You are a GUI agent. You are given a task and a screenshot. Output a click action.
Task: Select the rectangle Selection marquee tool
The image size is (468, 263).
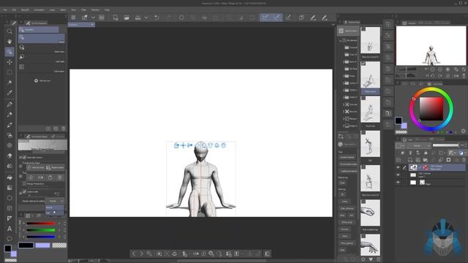[x=10, y=72]
